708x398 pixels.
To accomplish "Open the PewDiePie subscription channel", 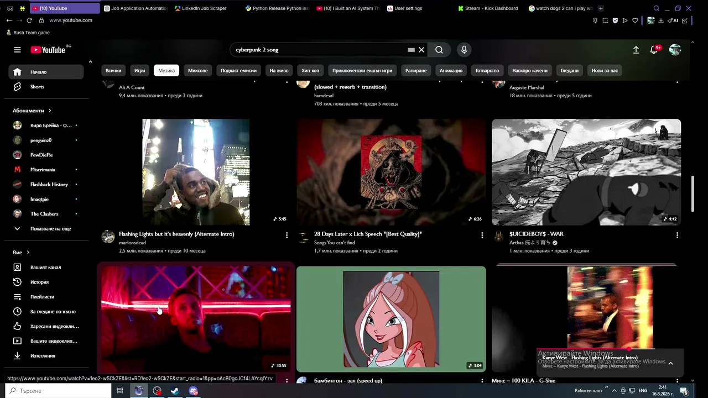I will click(x=46, y=155).
